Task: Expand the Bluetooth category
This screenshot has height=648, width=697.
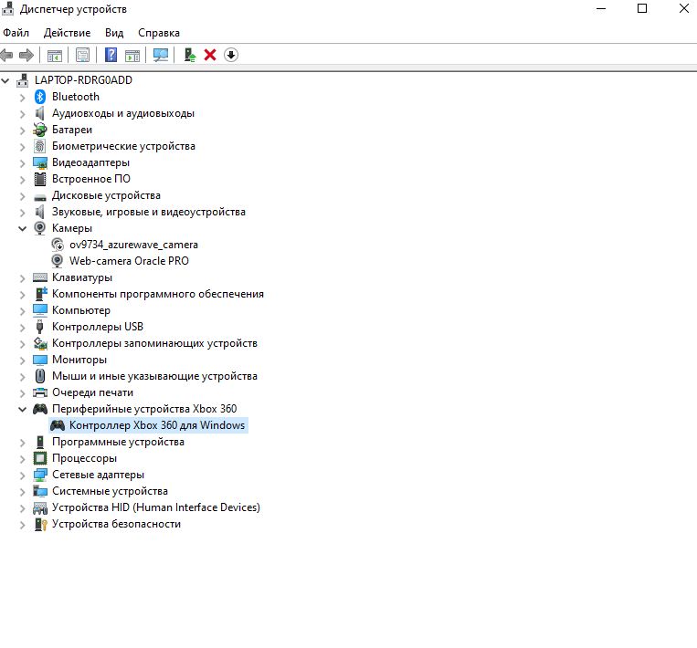Action: (x=23, y=97)
